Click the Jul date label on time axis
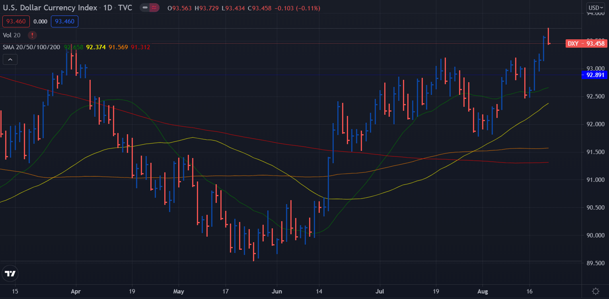This screenshot has width=609, height=299. tap(380, 291)
